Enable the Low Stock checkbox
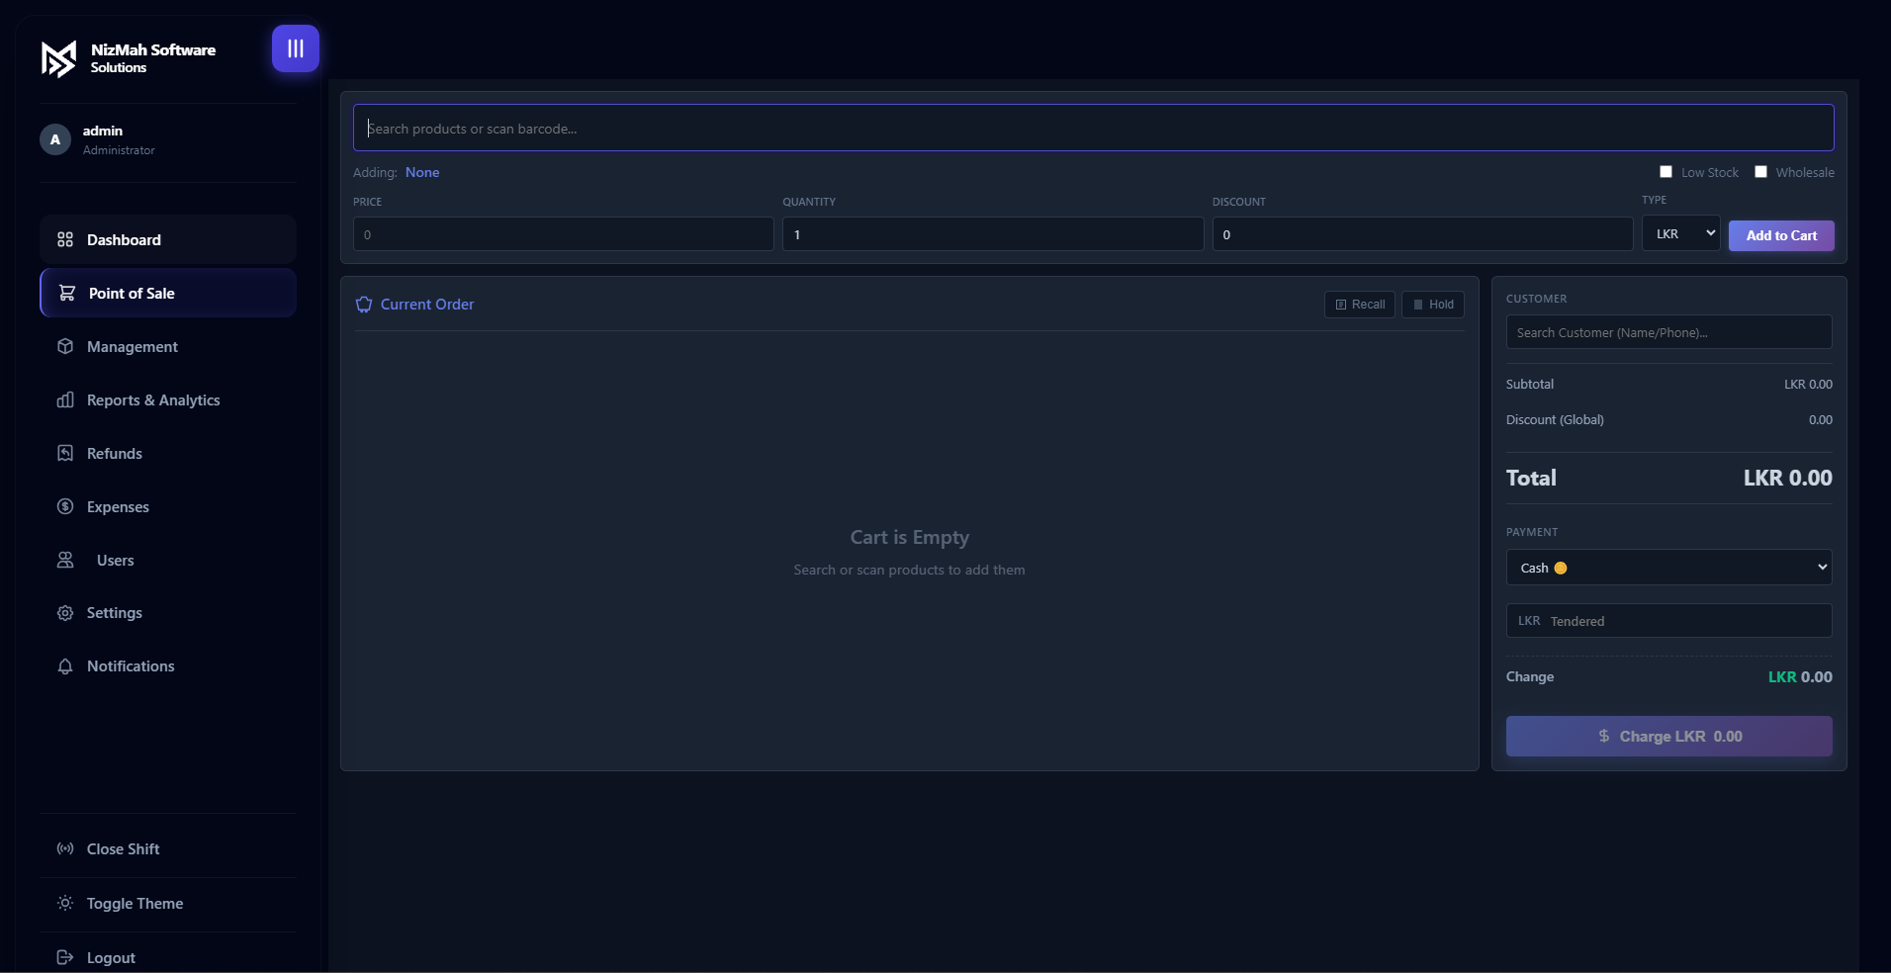The height and width of the screenshot is (973, 1891). (1666, 172)
